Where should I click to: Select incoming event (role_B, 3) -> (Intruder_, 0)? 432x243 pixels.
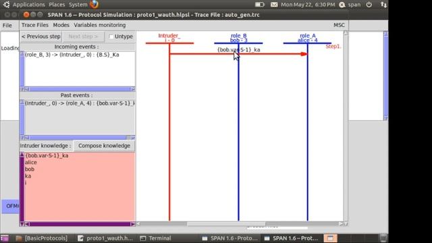click(x=72, y=55)
